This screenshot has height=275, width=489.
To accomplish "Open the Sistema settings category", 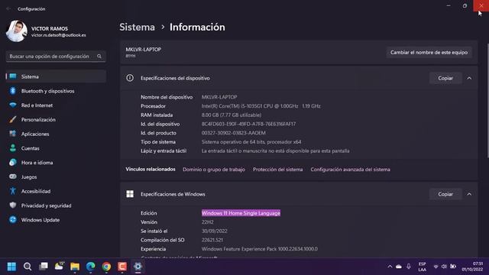I will pyautogui.click(x=56, y=76).
